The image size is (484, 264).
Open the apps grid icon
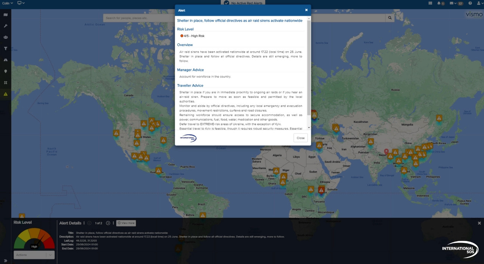(x=430, y=3)
